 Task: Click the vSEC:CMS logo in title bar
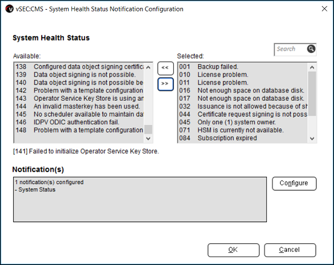pos(10,9)
